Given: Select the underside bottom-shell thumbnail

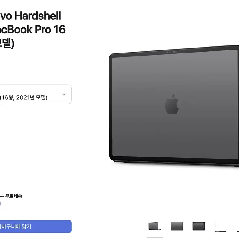Looking at the screenshot, I should pos(199,226).
